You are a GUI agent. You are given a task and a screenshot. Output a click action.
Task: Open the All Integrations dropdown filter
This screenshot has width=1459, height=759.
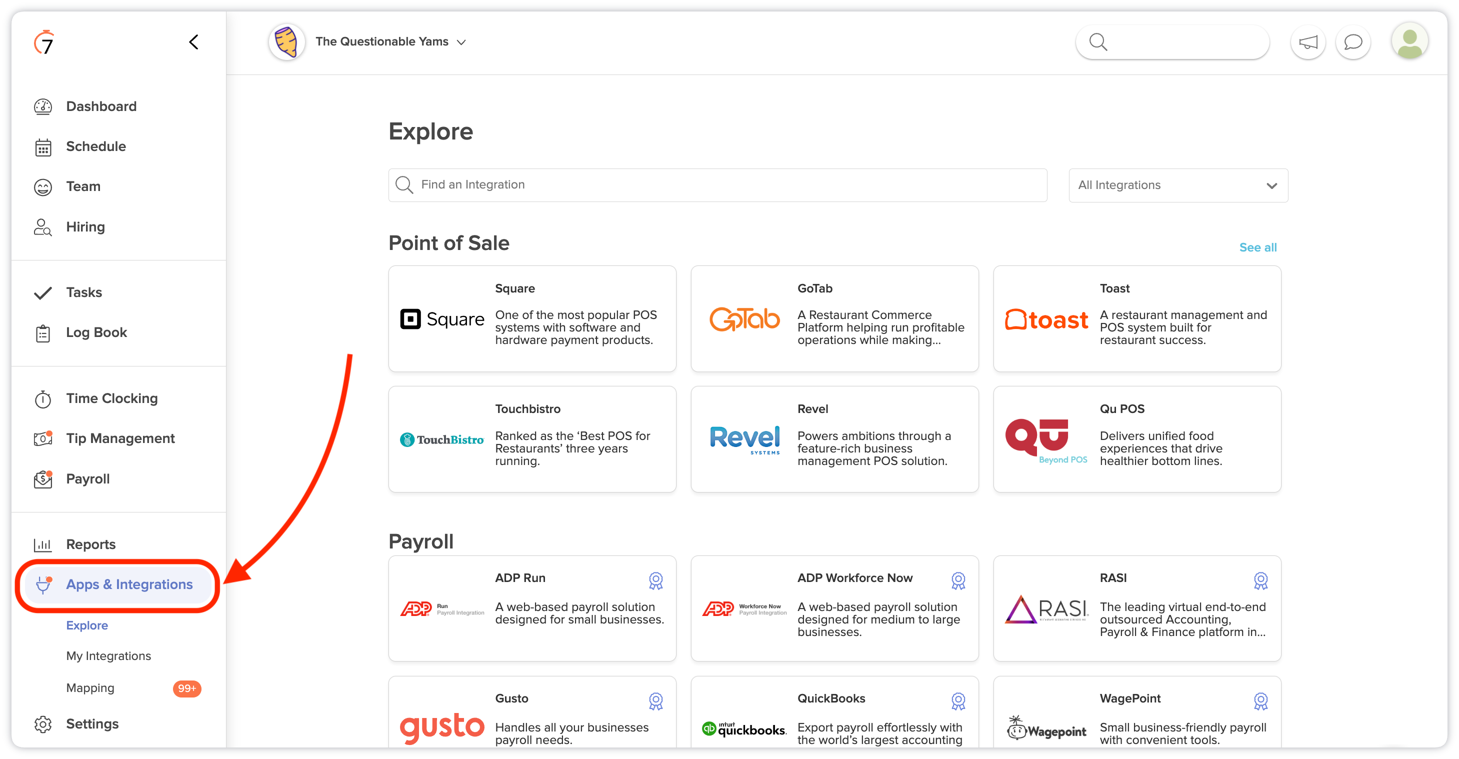[1176, 184]
